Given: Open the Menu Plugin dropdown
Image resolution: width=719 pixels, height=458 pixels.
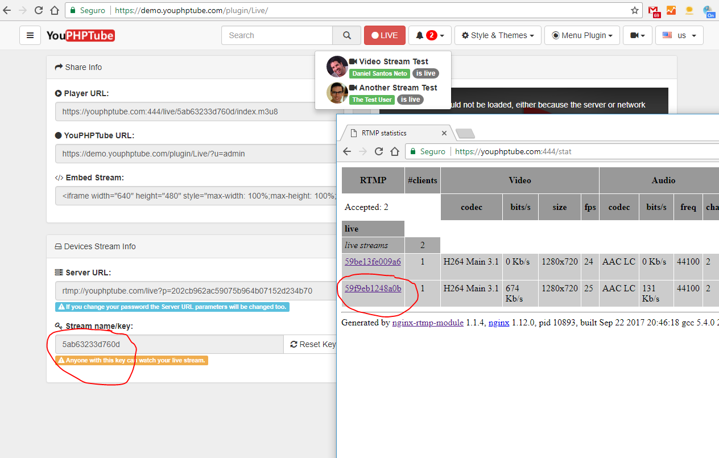Looking at the screenshot, I should click(x=582, y=35).
